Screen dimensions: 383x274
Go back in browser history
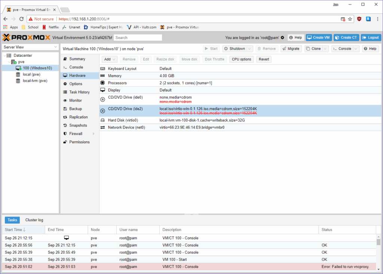click(6, 19)
